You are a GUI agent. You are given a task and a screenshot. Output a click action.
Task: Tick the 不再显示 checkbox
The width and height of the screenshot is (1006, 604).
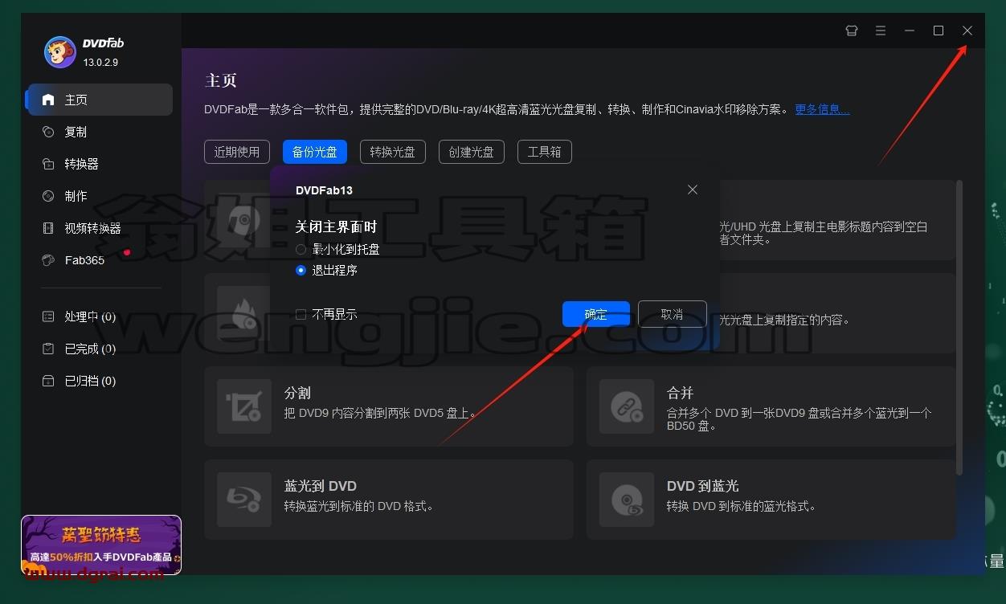pos(301,315)
